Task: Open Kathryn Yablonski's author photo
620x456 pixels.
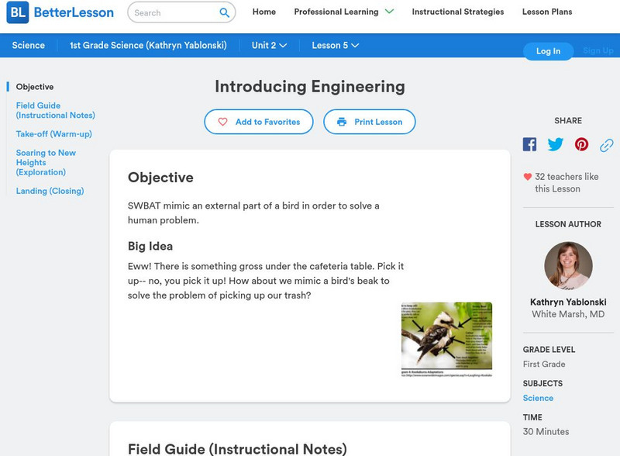Action: pos(568,266)
